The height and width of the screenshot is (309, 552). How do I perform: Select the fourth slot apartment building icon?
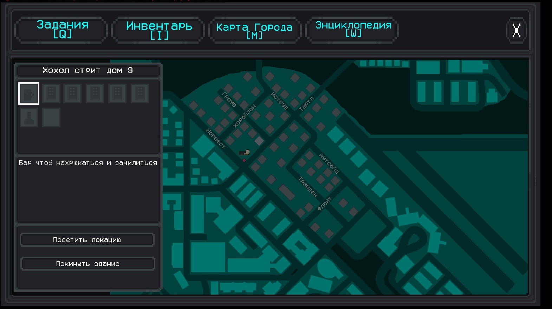coord(95,94)
